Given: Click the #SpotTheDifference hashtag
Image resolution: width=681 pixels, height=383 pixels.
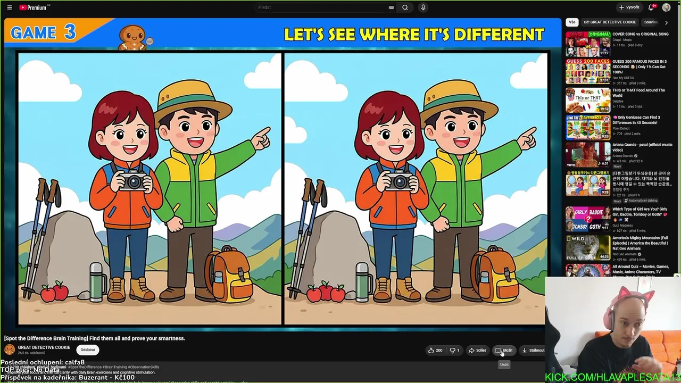Looking at the screenshot, I should pos(85,367).
